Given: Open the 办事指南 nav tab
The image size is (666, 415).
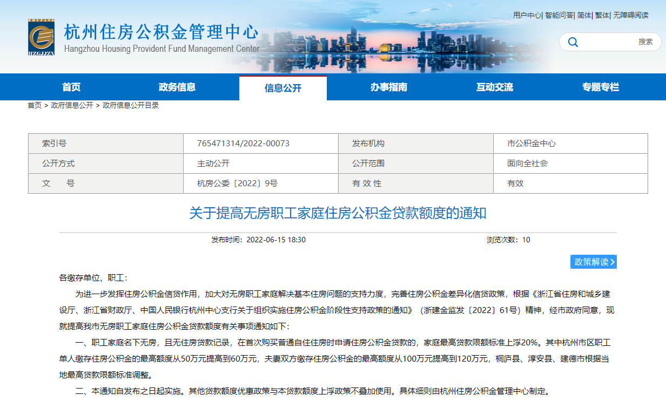Looking at the screenshot, I should point(389,87).
